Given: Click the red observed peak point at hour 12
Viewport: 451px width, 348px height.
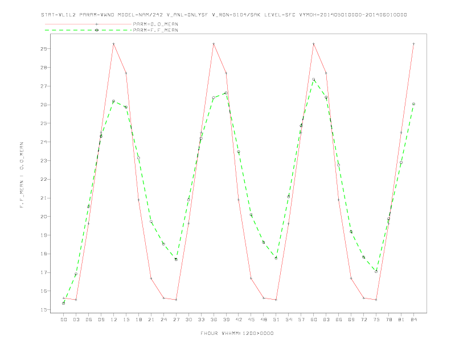Looking at the screenshot, I should click(x=114, y=44).
